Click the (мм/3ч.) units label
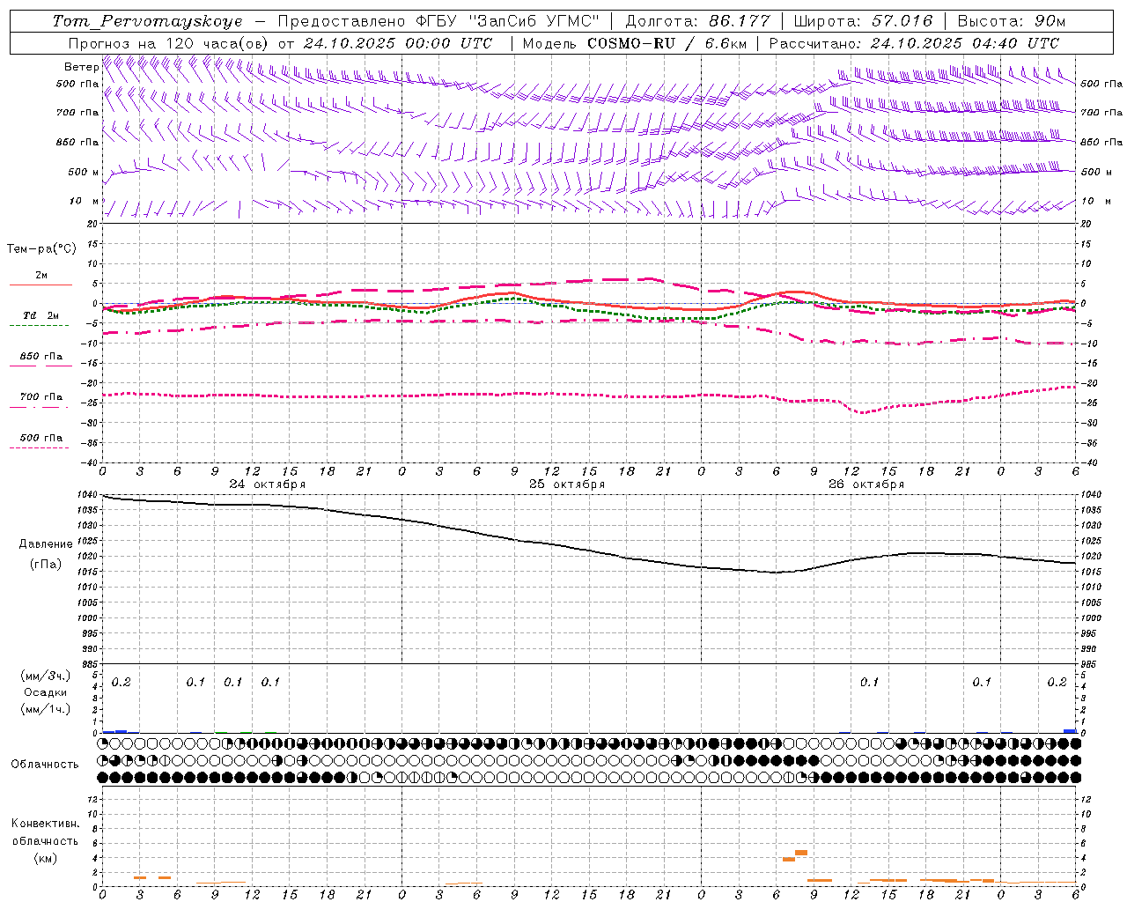Viewport: 1127px width, 902px height. pos(46,676)
